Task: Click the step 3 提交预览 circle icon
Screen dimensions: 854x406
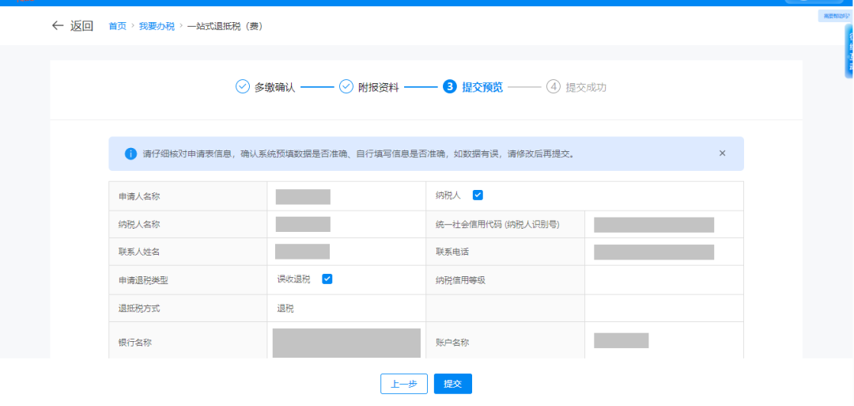Action: (450, 86)
